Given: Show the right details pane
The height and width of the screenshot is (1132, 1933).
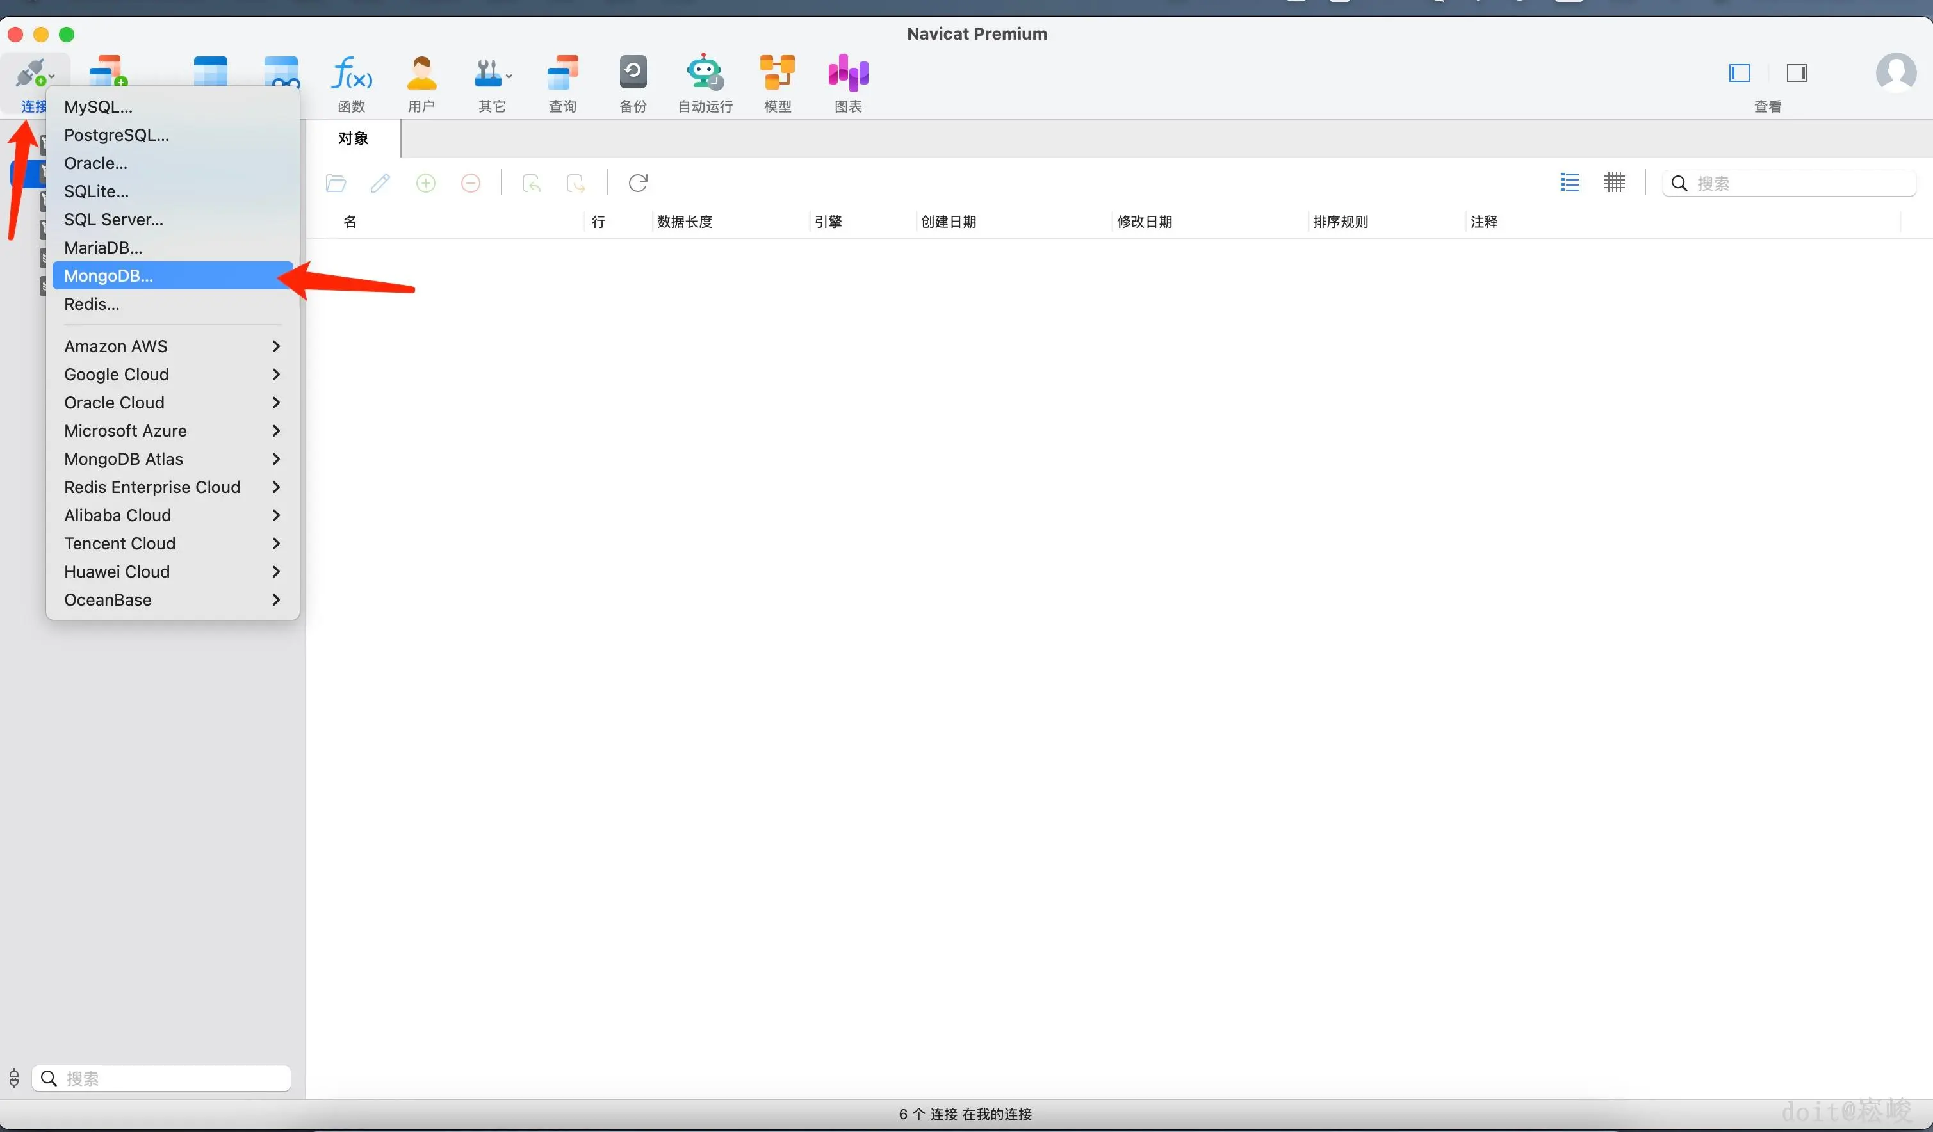Looking at the screenshot, I should tap(1798, 73).
